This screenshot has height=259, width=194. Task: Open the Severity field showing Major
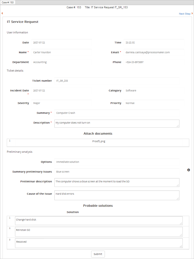pyautogui.click(x=62, y=103)
